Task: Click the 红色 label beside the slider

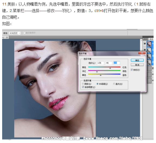Action: click(124, 67)
